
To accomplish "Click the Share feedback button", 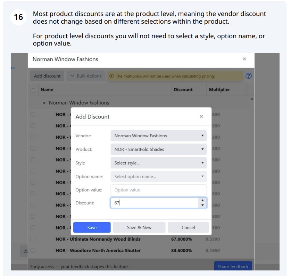I will (233, 266).
